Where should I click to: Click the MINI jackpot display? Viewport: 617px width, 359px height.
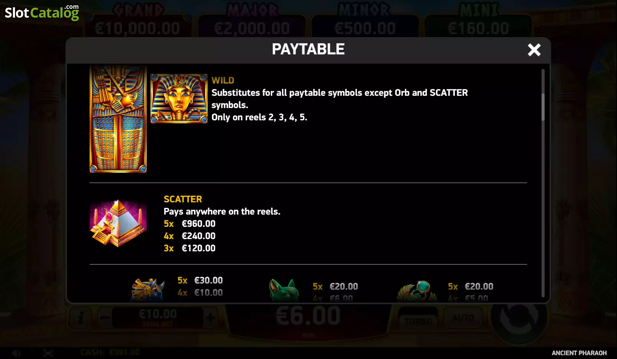pos(478,20)
